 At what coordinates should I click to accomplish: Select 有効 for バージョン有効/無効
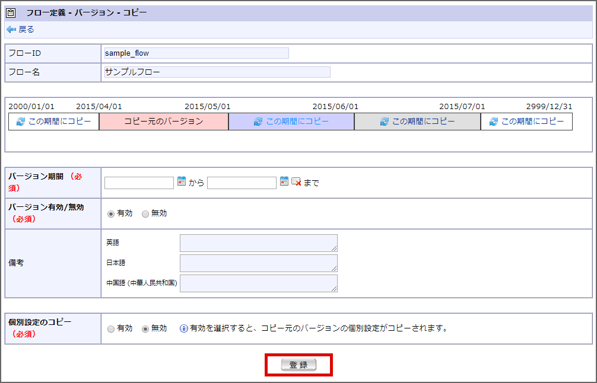point(111,214)
